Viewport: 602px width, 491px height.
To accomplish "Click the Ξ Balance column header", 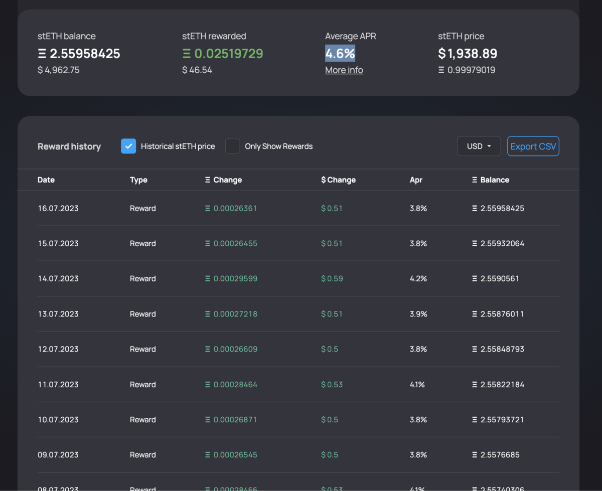I will [x=491, y=180].
